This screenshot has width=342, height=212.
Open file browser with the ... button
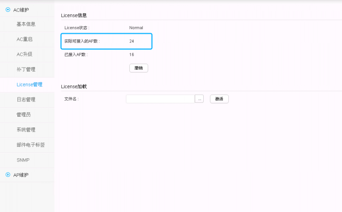click(x=199, y=99)
